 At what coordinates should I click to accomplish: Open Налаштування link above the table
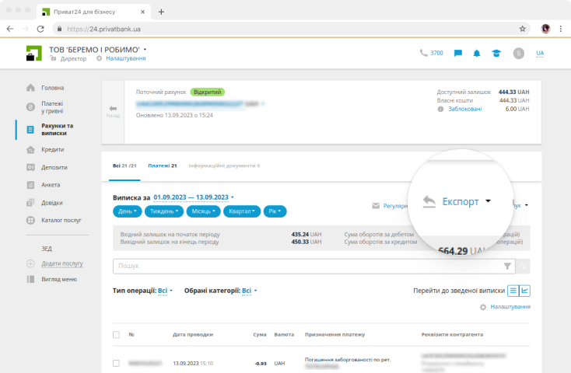pos(510,307)
